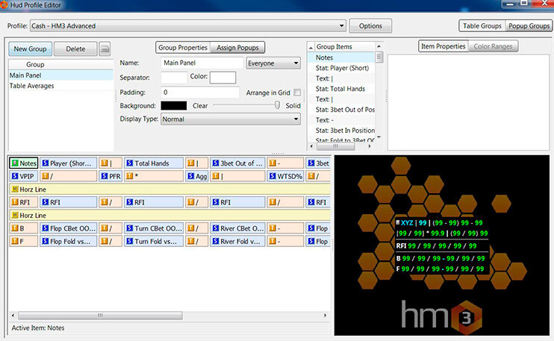Click the small icon button beside Delete
The height and width of the screenshot is (341, 554).
pyautogui.click(x=105, y=49)
